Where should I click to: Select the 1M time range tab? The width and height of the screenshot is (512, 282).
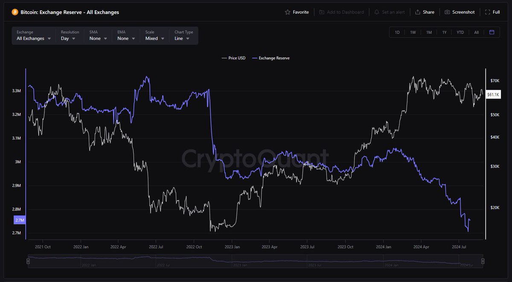(429, 32)
